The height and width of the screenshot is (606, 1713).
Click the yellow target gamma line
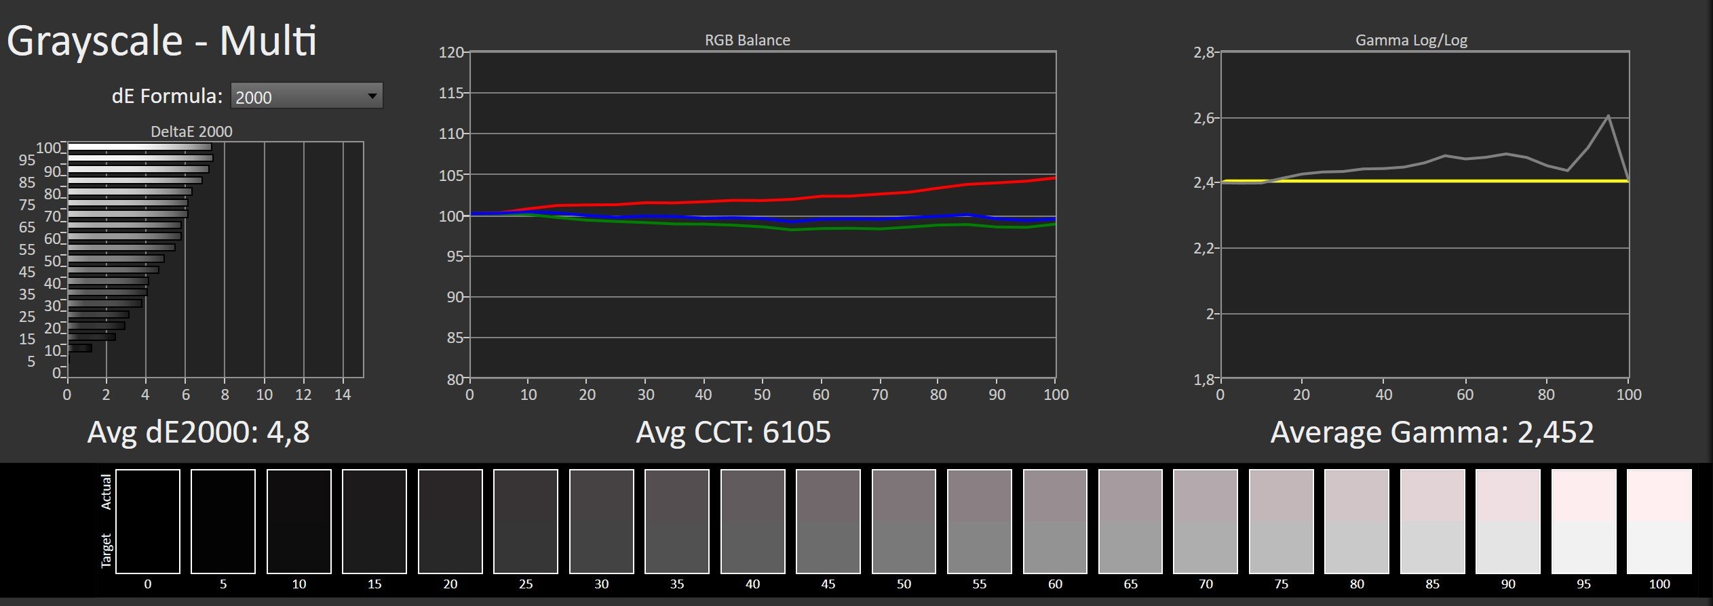pyautogui.click(x=1425, y=182)
